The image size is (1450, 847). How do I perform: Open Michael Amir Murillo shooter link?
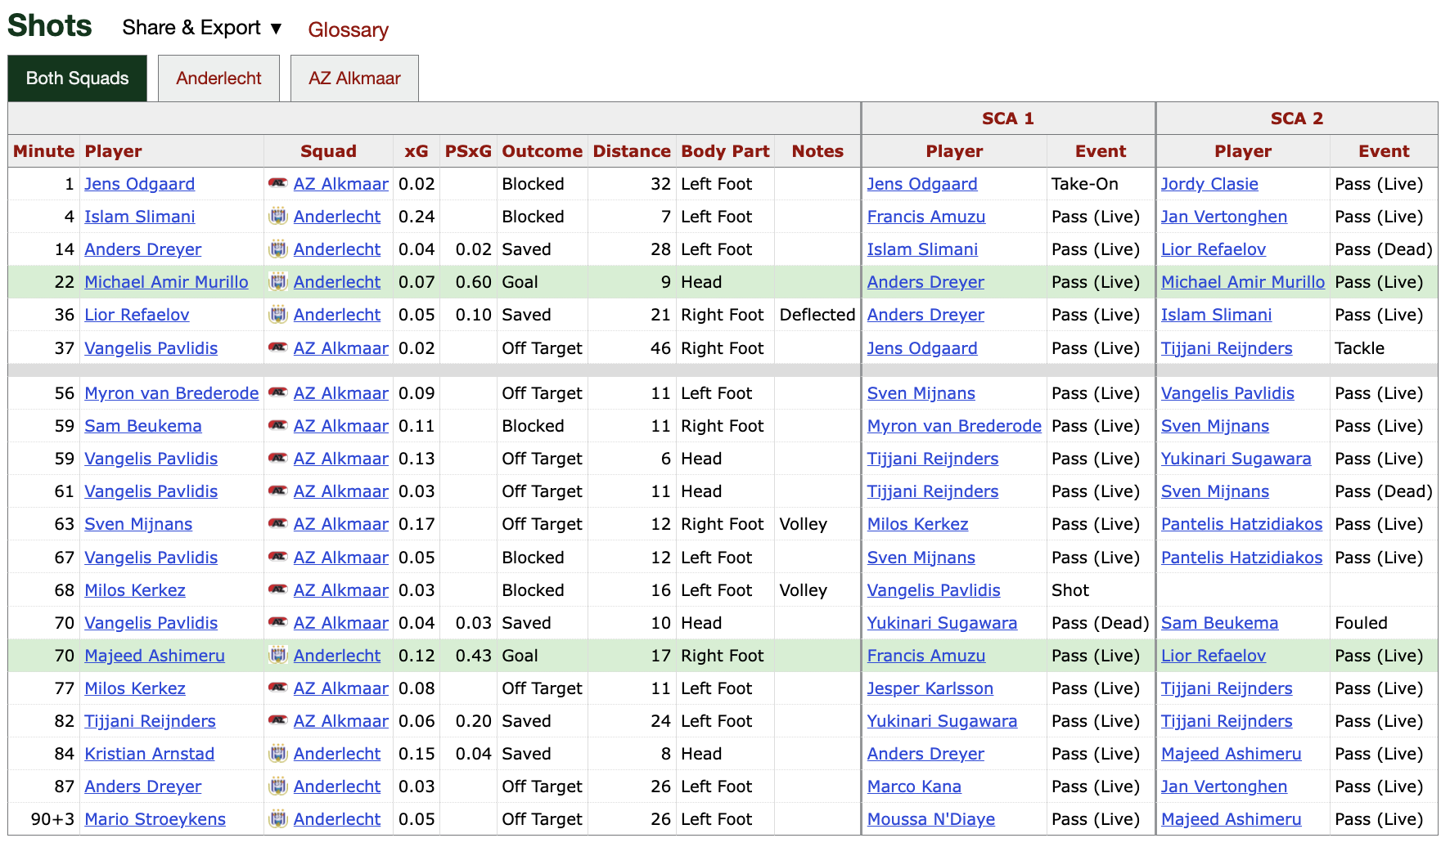(x=166, y=282)
